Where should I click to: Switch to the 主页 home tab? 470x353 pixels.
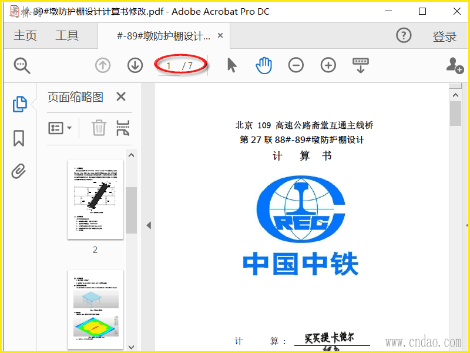point(25,35)
